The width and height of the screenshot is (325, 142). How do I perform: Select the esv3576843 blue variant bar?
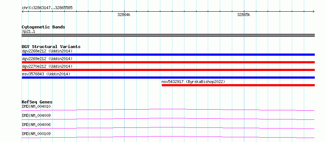[x=168, y=78]
